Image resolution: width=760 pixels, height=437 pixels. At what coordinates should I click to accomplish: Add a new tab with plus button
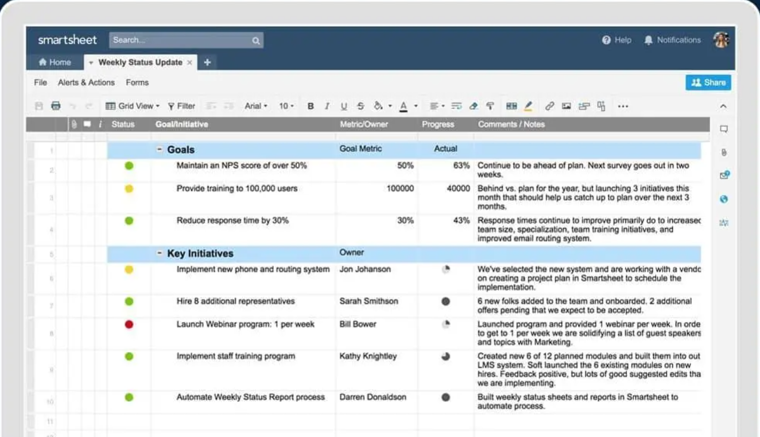(207, 62)
